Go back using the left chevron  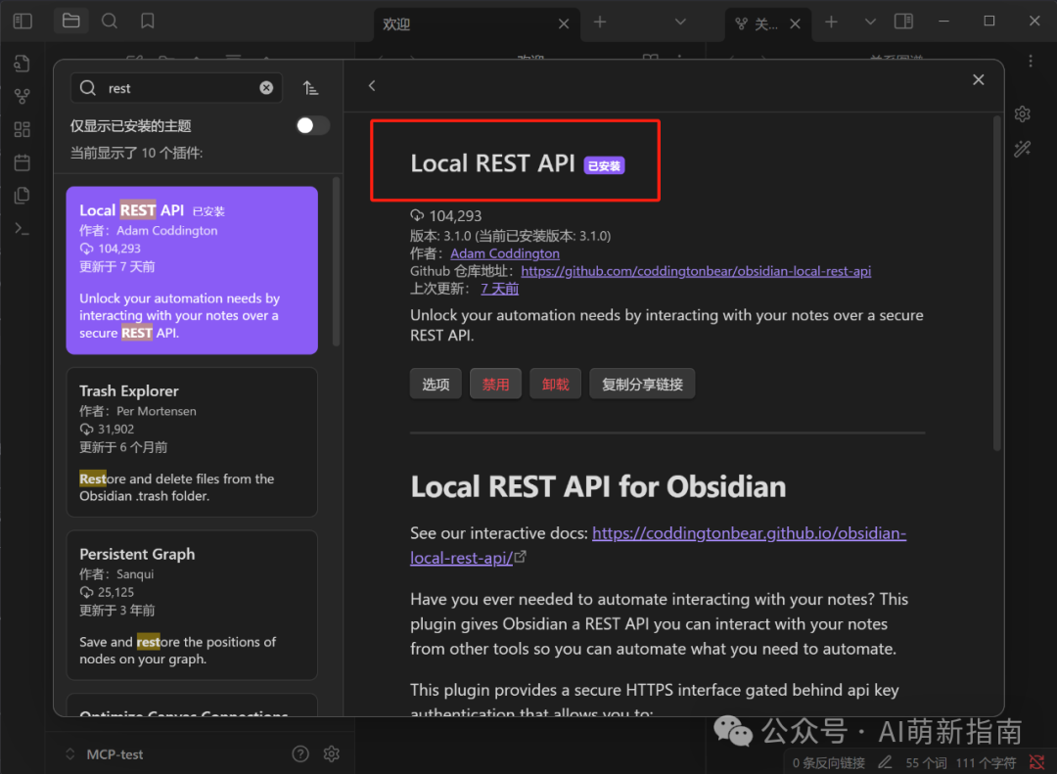(372, 86)
